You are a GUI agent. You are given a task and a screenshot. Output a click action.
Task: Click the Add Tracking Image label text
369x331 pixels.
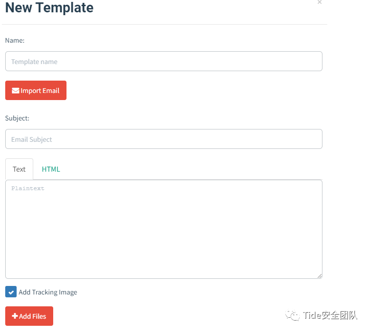tap(48, 292)
